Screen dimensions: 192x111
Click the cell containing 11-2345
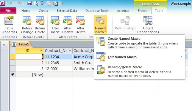[x=58, y=63]
